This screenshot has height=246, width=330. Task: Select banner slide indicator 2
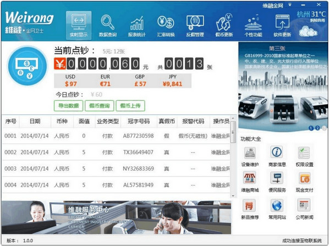[x=317, y=128]
